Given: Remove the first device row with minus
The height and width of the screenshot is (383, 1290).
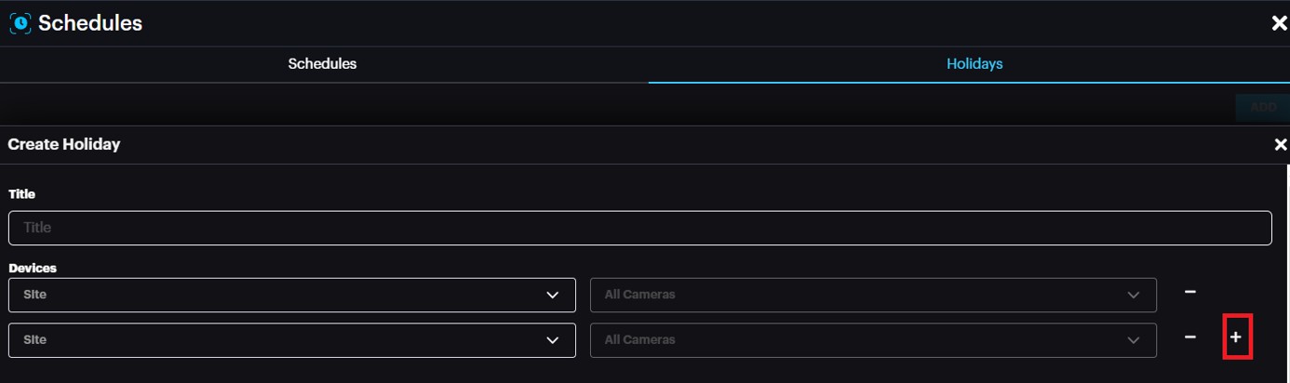Looking at the screenshot, I should tap(1189, 292).
